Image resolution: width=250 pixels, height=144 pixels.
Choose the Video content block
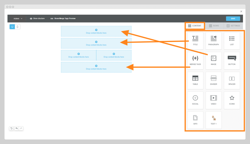[x=213, y=100]
